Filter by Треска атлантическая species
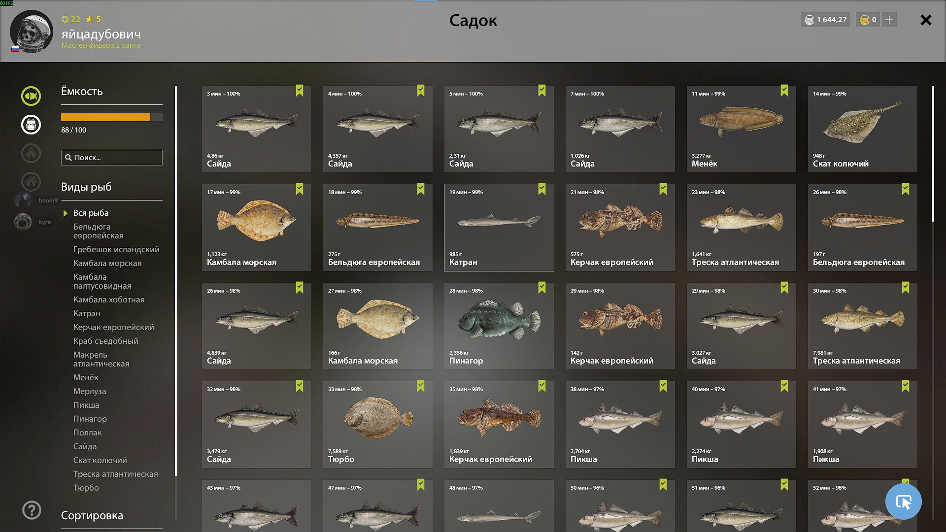 click(115, 474)
